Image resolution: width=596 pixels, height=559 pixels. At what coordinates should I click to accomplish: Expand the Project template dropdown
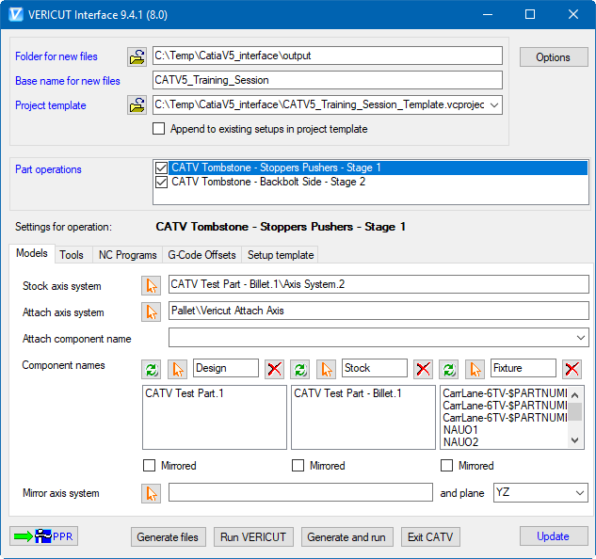pyautogui.click(x=494, y=104)
